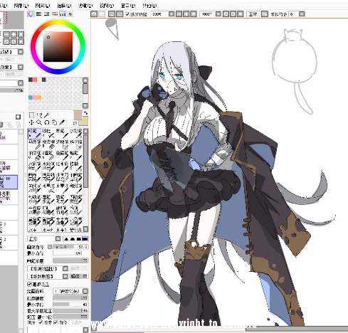
Task: Choose the 马克笔 marker brush preset
Action: pyautogui.click(x=35, y=144)
